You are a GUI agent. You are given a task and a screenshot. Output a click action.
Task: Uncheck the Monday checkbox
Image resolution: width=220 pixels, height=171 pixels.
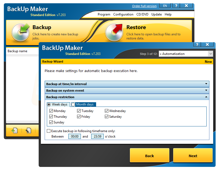51,111
